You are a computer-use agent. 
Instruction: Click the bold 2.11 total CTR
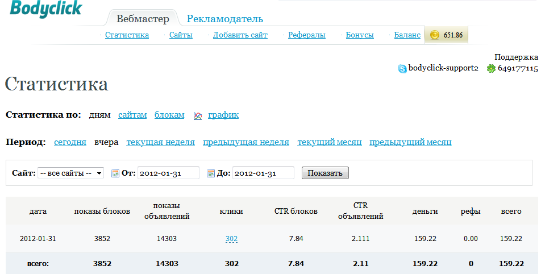(x=361, y=264)
